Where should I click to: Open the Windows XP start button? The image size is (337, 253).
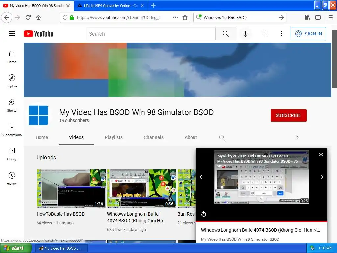[x=15, y=248]
